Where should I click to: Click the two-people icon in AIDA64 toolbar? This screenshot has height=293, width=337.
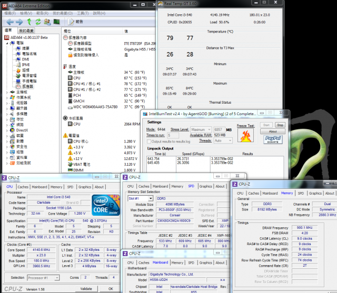pyautogui.click(x=47, y=22)
